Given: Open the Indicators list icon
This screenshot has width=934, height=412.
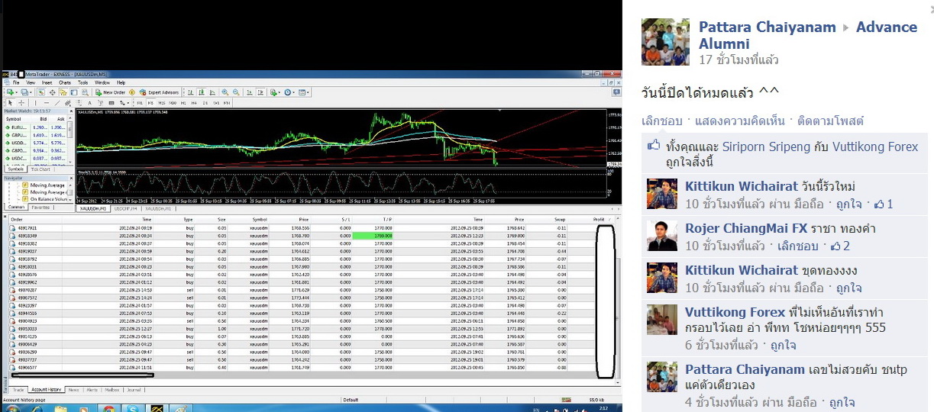Looking at the screenshot, I should click(x=273, y=92).
